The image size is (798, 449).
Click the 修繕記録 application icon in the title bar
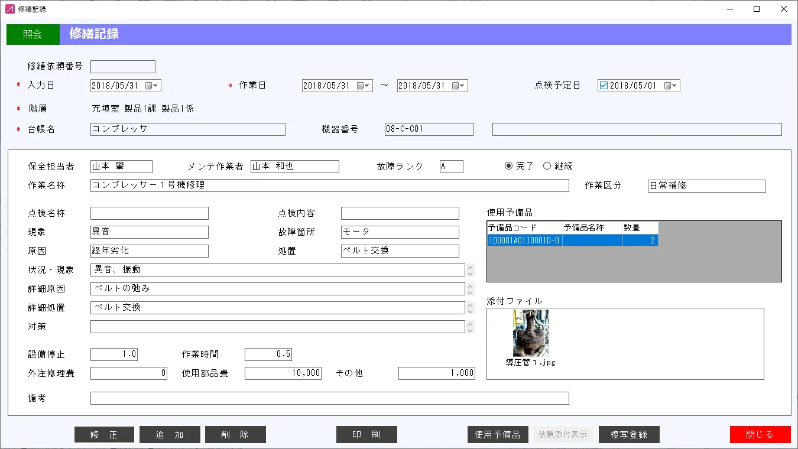click(9, 9)
